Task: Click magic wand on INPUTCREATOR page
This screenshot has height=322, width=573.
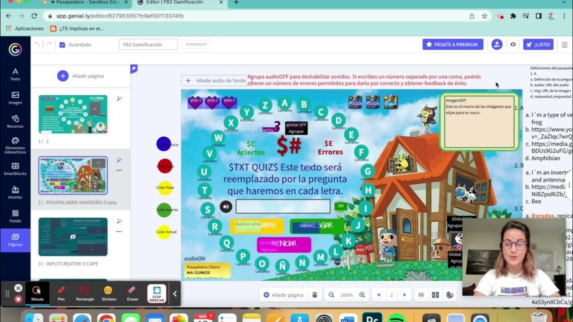Action: coord(119,221)
